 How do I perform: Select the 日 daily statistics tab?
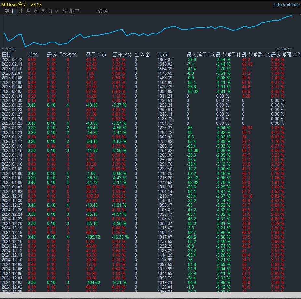click(x=14, y=11)
